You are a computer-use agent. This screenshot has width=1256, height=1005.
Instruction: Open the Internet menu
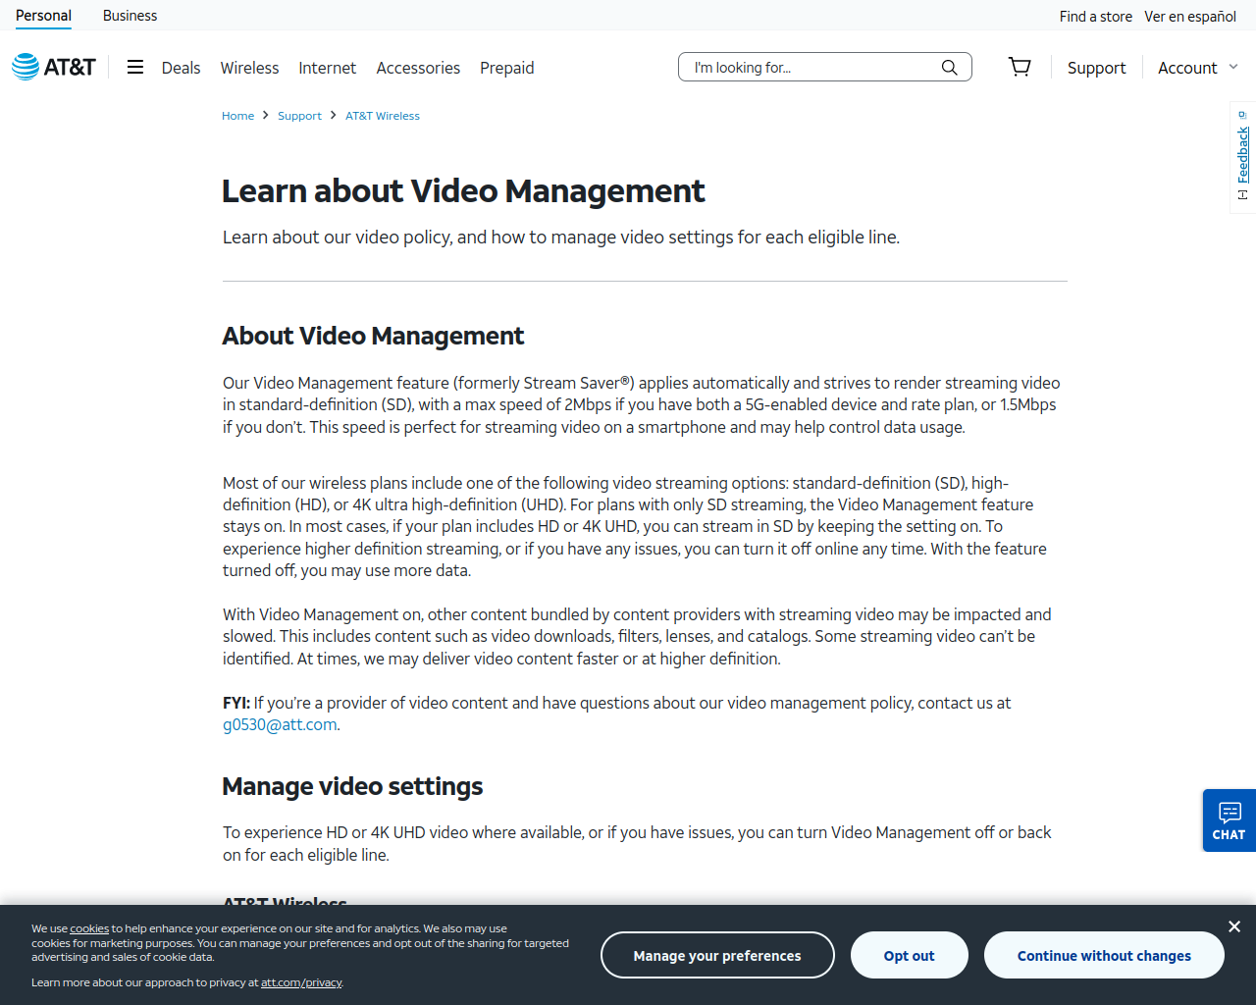(327, 68)
